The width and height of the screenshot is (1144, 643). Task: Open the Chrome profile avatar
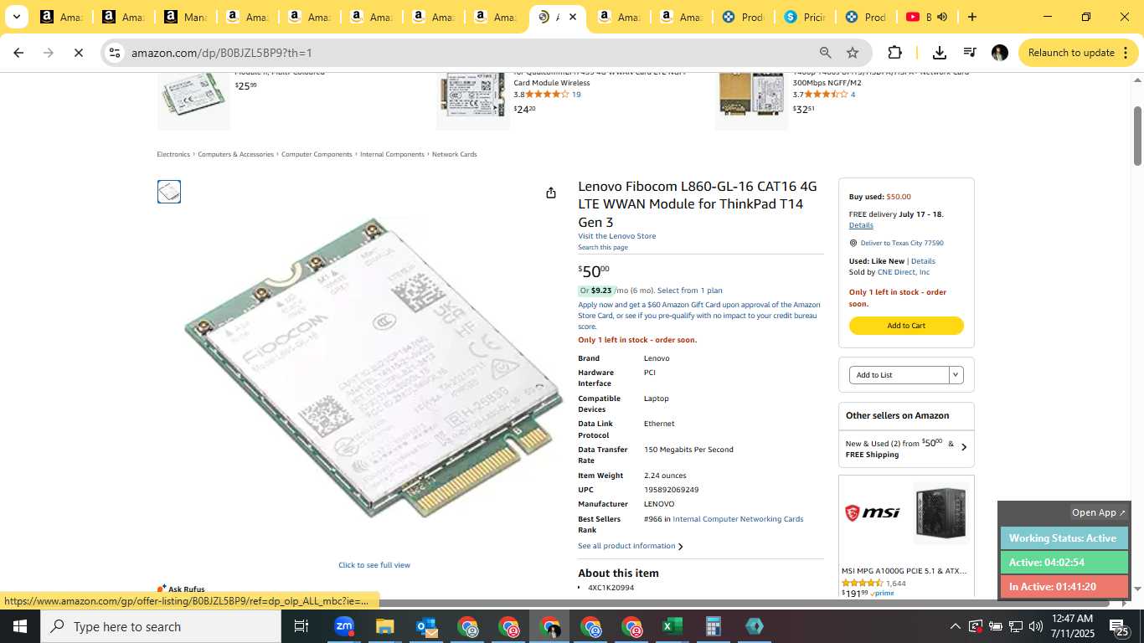click(999, 53)
